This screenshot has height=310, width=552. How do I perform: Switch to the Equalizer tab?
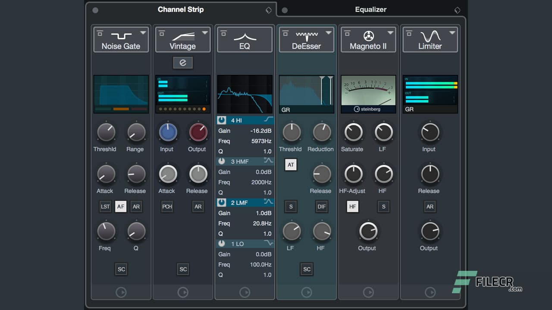(371, 9)
